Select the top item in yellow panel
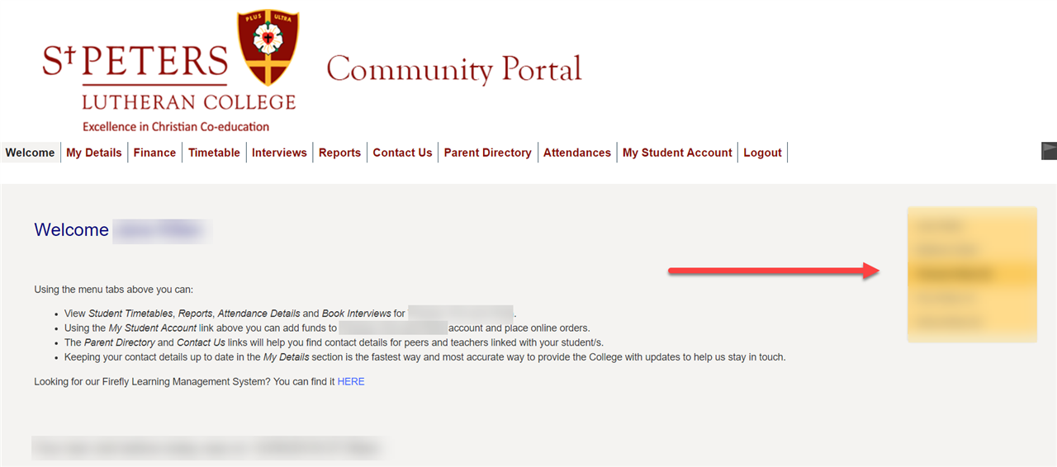Screen dimensions: 1057x467 point(940,225)
